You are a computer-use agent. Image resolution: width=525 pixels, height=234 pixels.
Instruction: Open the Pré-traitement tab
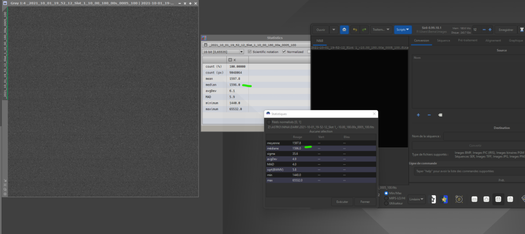[x=467, y=40]
